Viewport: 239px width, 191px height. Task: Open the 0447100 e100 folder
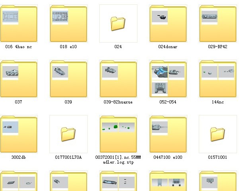pos(168,134)
